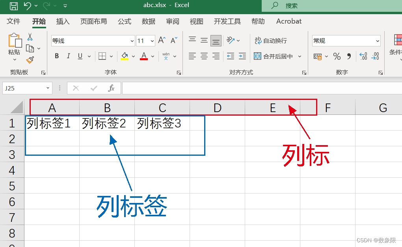Undo the last action

[x=28, y=6]
